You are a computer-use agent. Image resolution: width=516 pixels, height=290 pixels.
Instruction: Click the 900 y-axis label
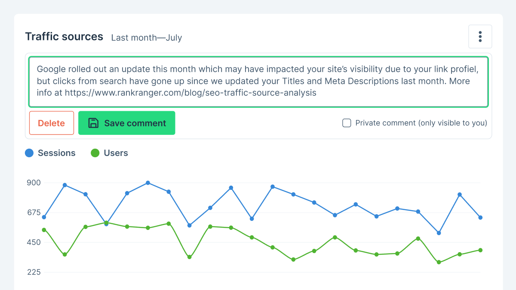(34, 183)
